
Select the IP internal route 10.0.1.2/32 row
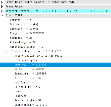(x=35, y=51)
